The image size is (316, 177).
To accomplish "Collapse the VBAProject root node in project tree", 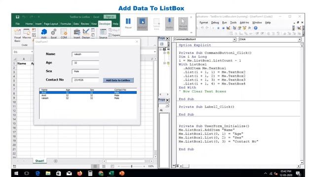I will 160,49.
